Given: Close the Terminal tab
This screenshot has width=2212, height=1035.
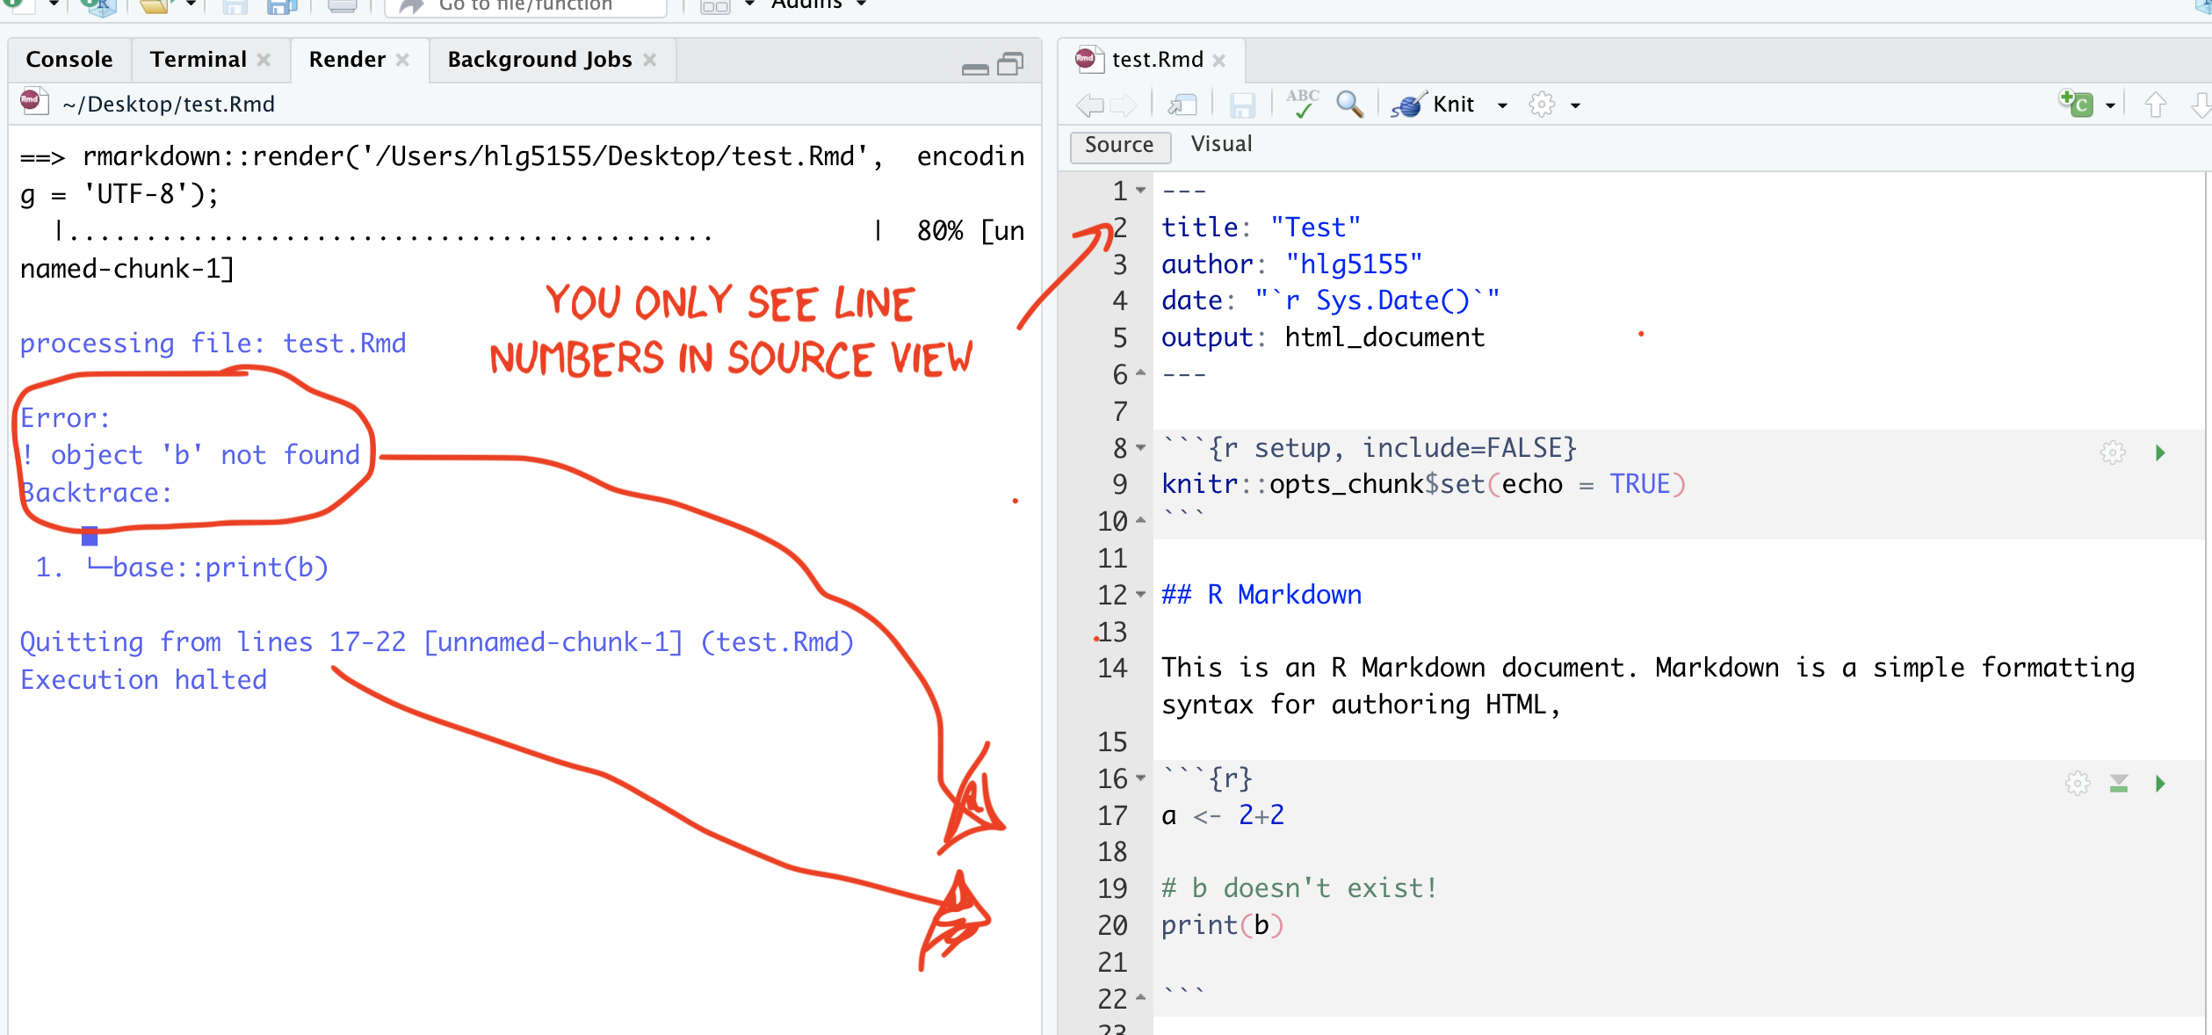Looking at the screenshot, I should coord(264,60).
